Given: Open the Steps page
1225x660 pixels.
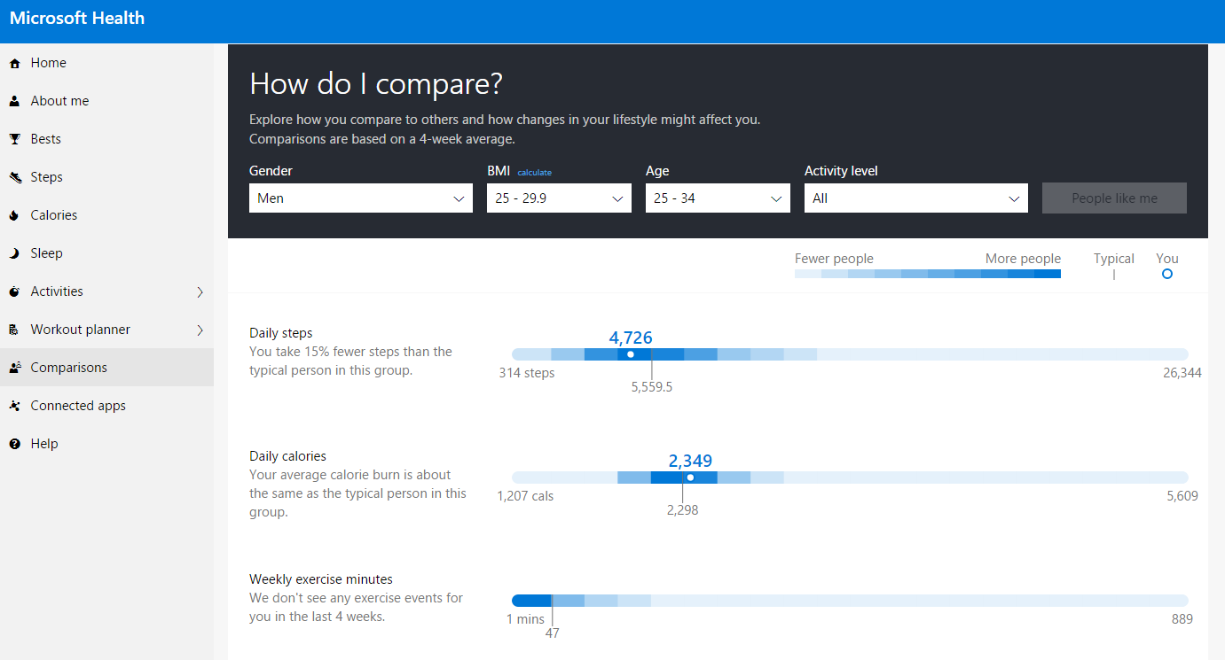Looking at the screenshot, I should 46,176.
